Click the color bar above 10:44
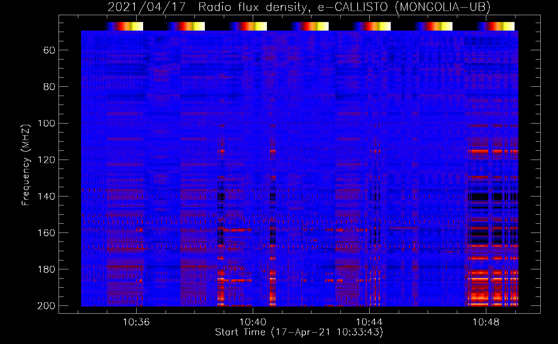Screen dimensions: 558x344 pos(372,26)
